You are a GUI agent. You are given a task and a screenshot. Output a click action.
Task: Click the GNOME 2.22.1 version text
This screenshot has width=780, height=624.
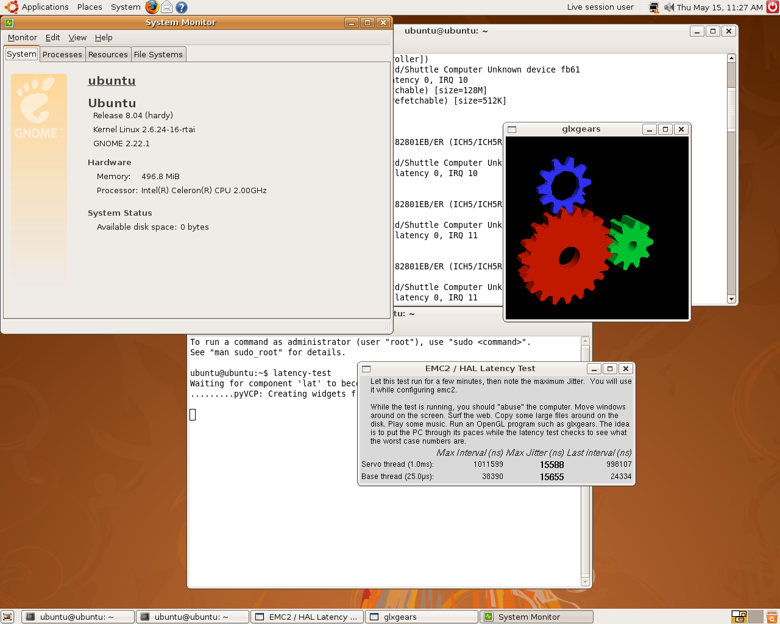pyautogui.click(x=121, y=144)
